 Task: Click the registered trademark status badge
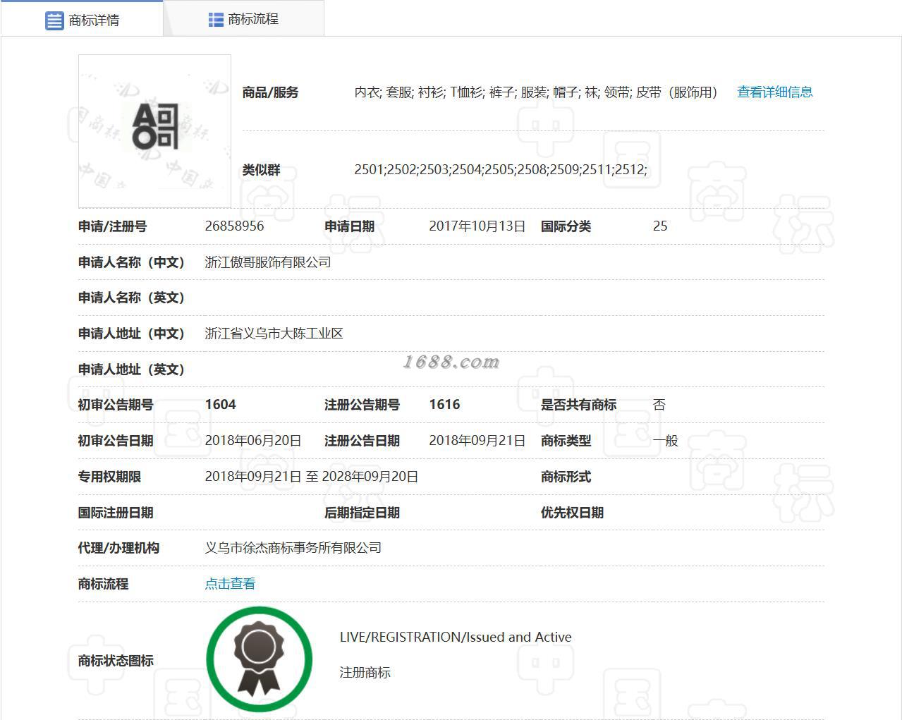tap(259, 659)
